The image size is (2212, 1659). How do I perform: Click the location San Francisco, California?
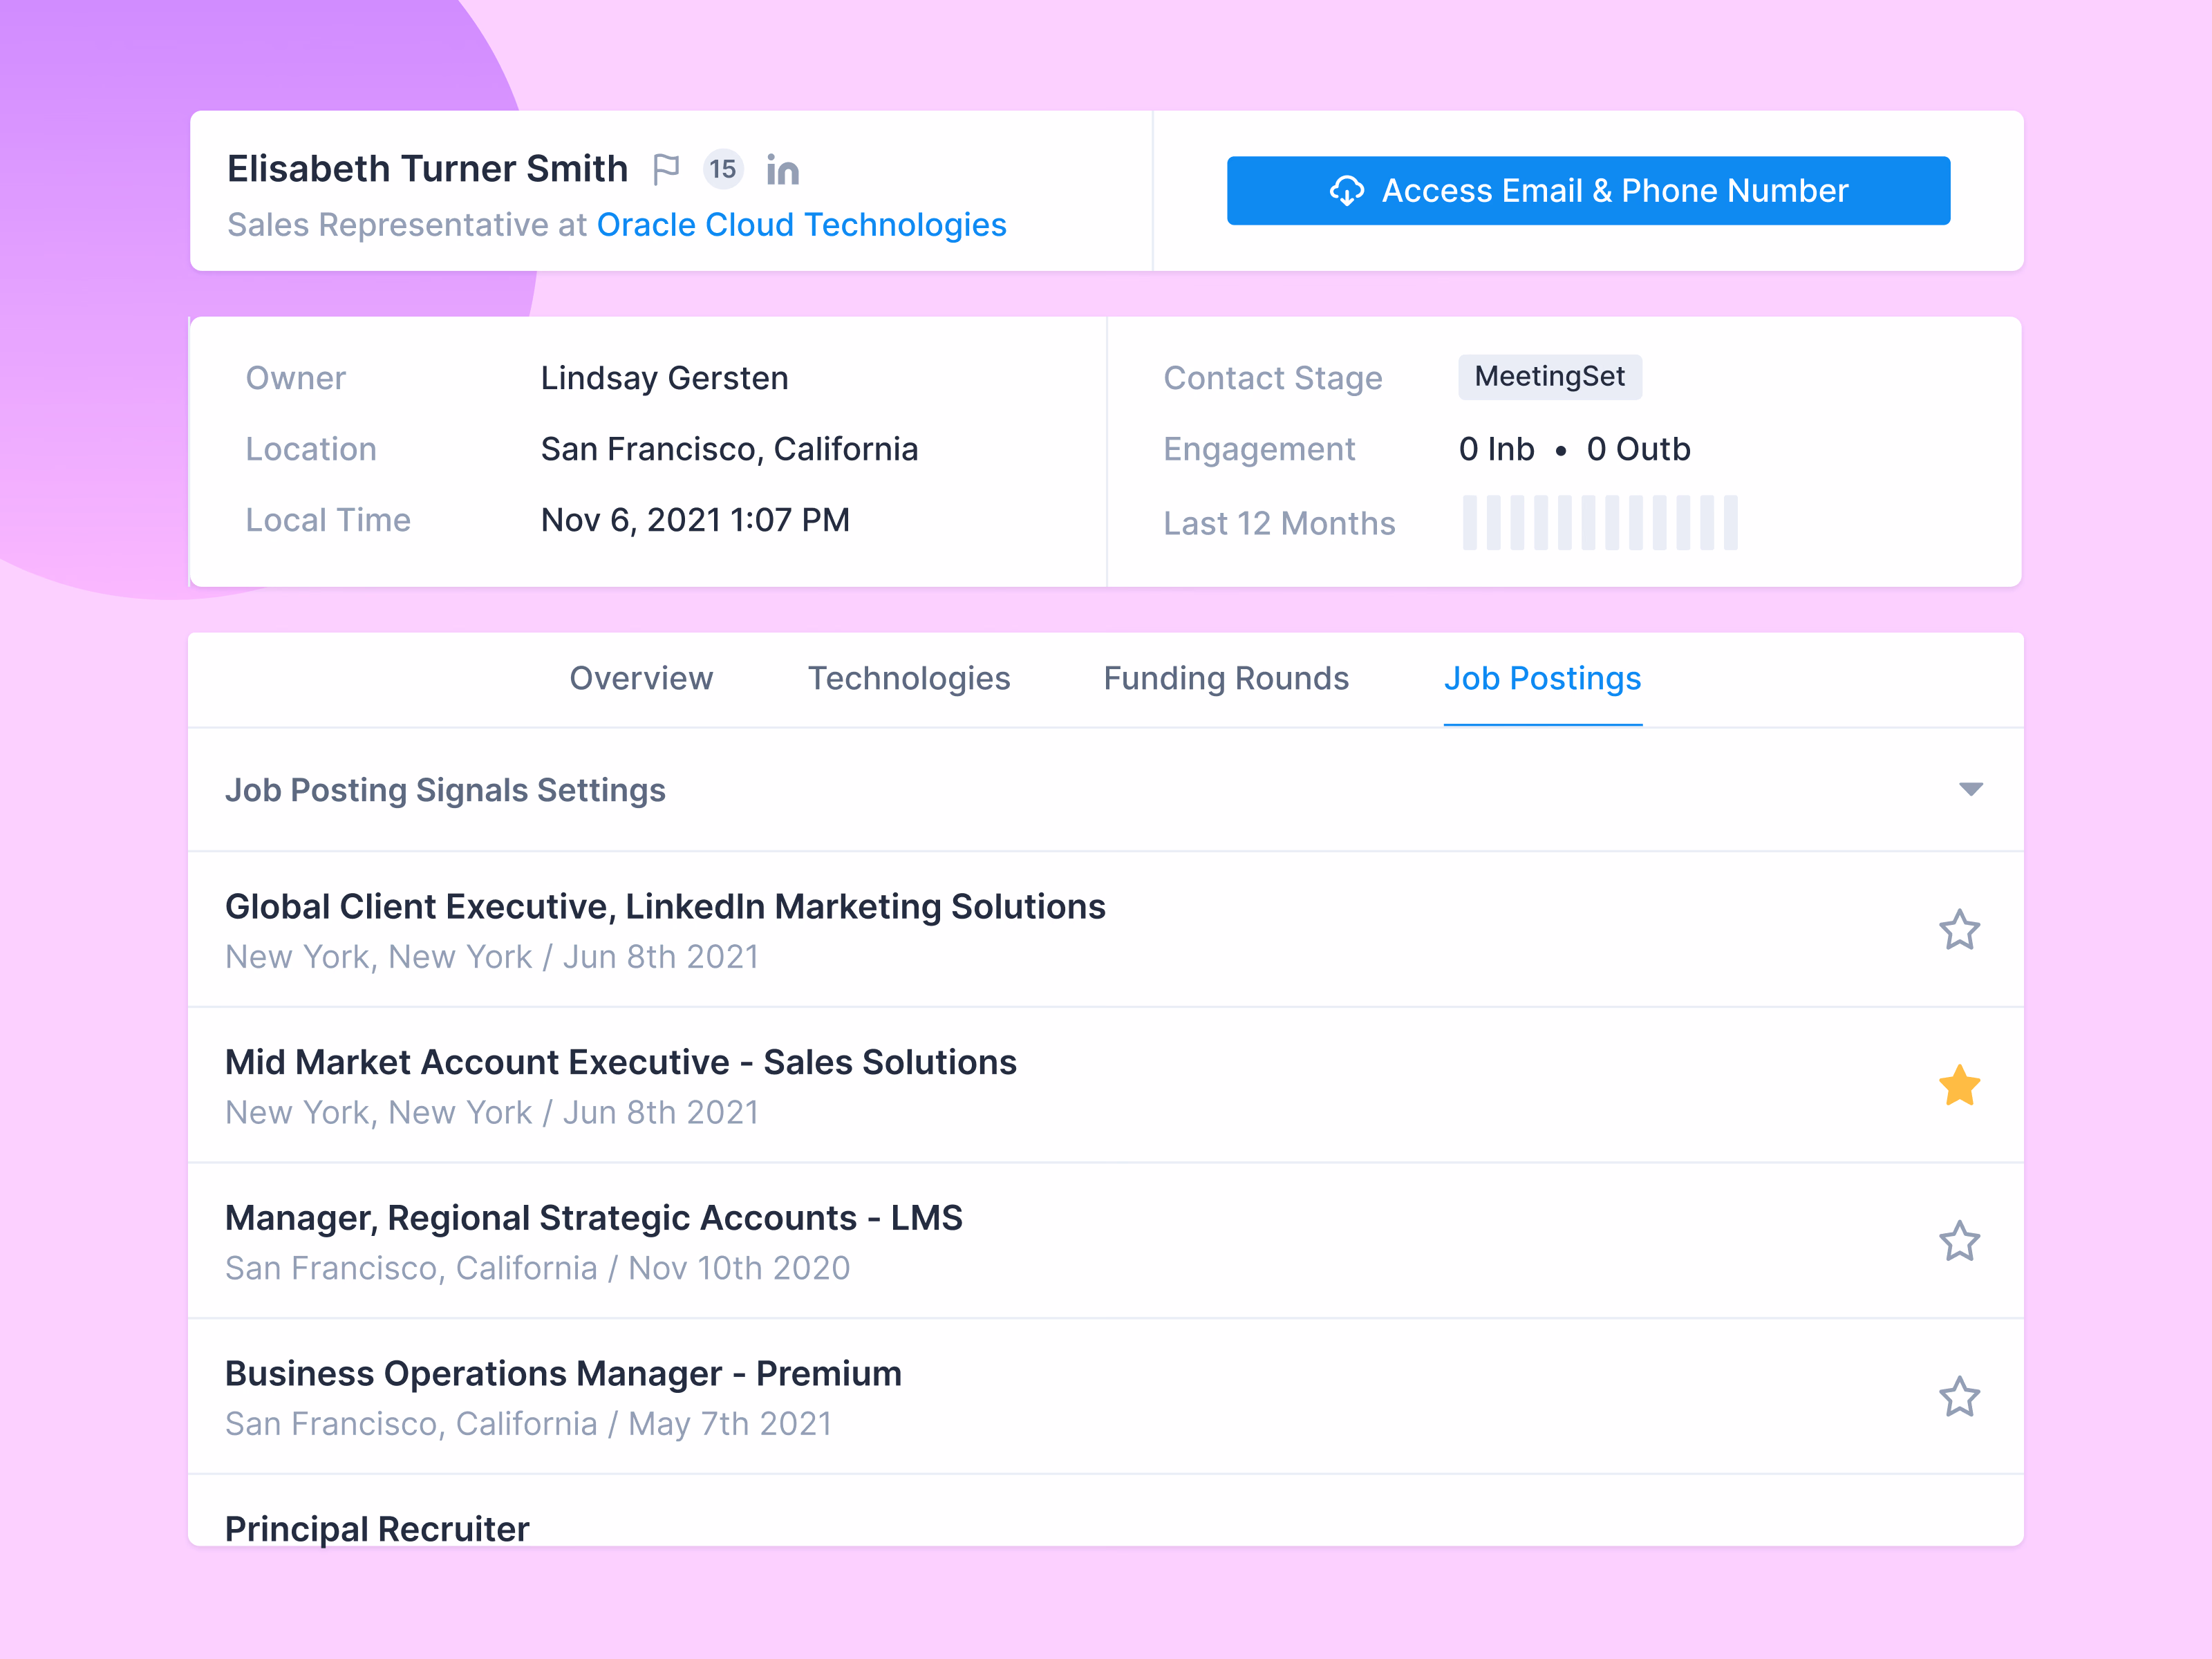[x=729, y=449]
